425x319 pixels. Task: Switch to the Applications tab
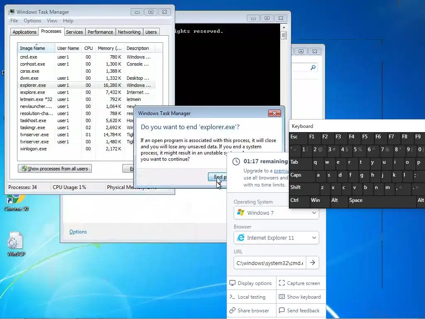[x=24, y=32]
